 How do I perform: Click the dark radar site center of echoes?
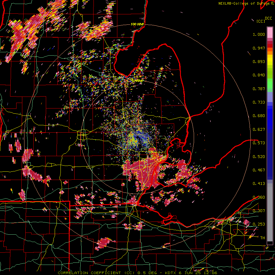click(137, 137)
